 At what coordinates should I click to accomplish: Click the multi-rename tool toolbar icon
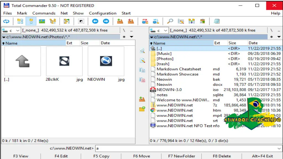[181, 21]
